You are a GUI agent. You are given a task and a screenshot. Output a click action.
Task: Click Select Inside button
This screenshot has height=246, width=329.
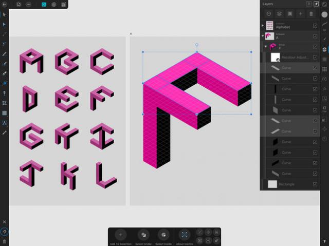click(163, 237)
